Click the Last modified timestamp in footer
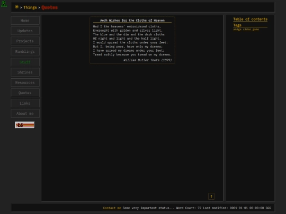The image size is (286, 214). (x=237, y=208)
